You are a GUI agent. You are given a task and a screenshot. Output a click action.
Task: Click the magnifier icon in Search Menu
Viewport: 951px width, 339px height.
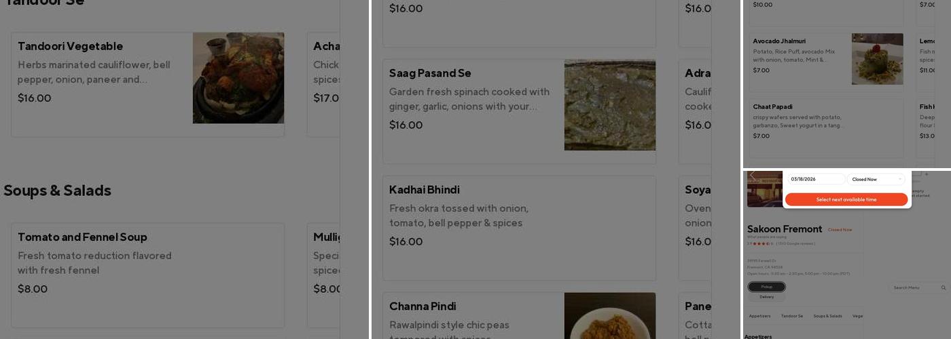[943, 288]
